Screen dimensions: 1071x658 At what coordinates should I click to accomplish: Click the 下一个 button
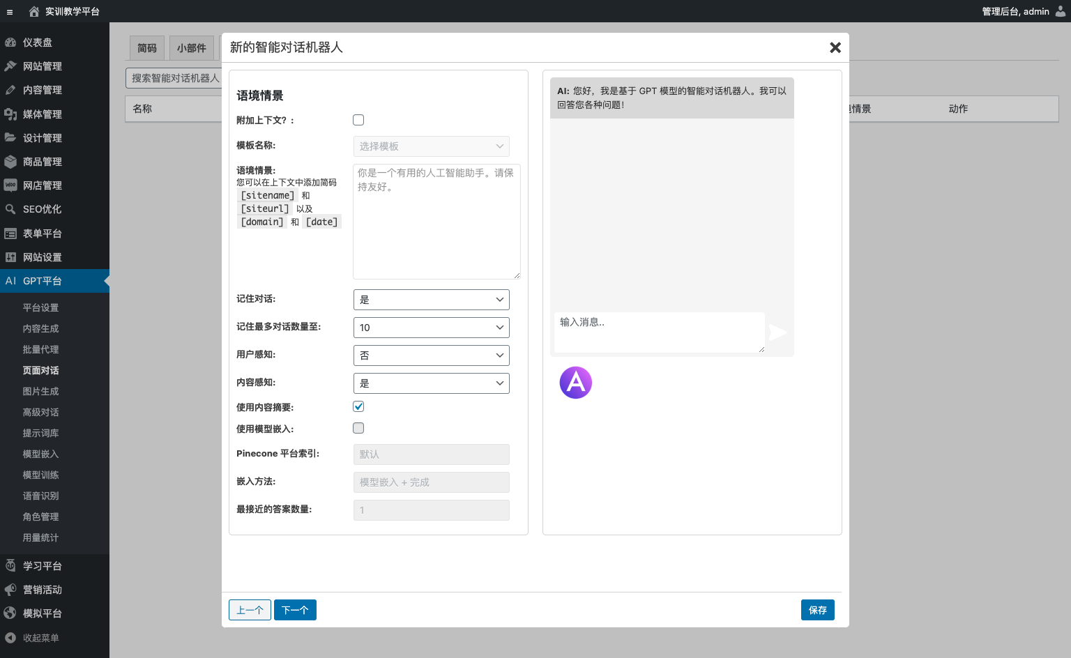point(295,610)
